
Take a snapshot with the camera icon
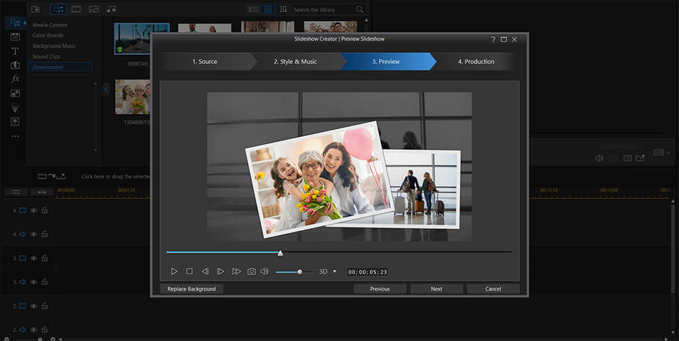[x=251, y=271]
